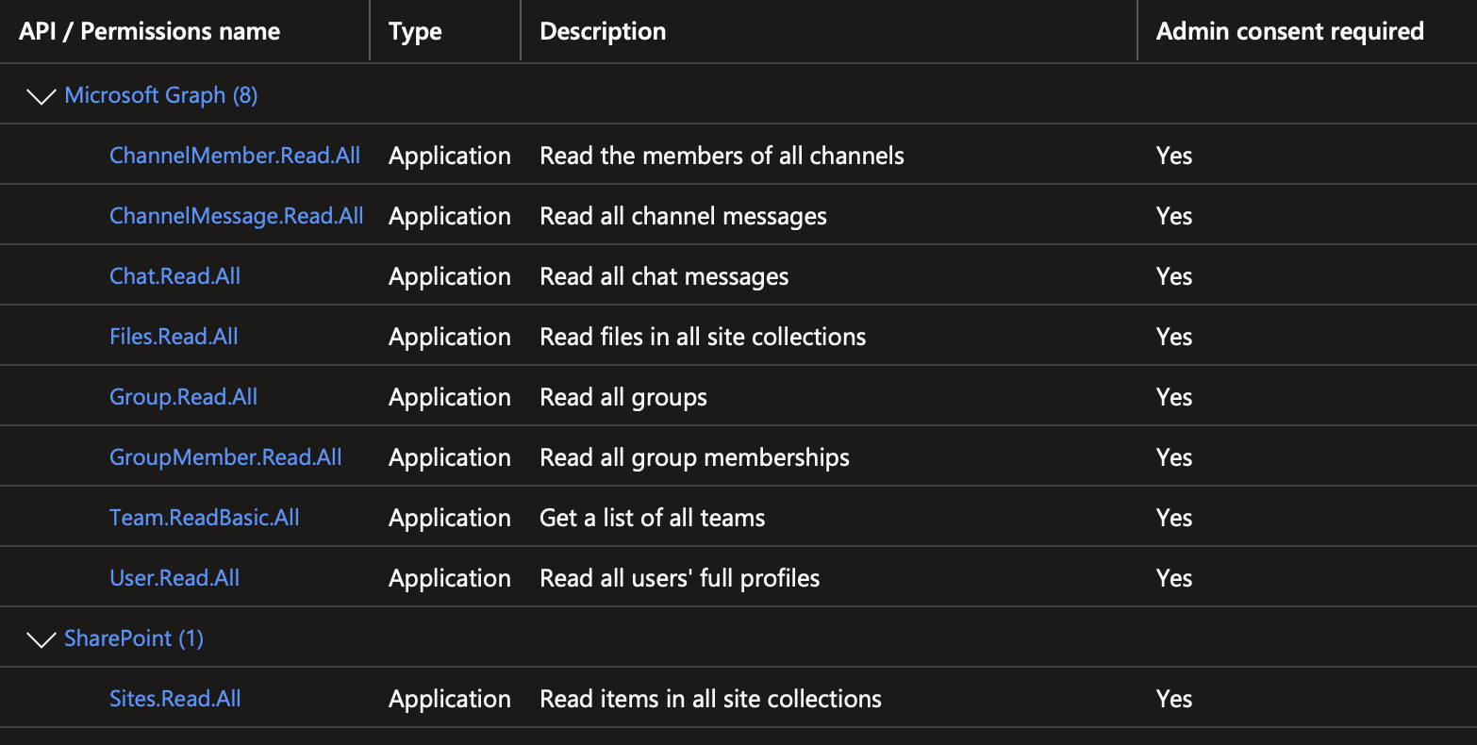The image size is (1477, 745).
Task: Click Application type in Chat.Read.All row
Action: [x=450, y=276]
